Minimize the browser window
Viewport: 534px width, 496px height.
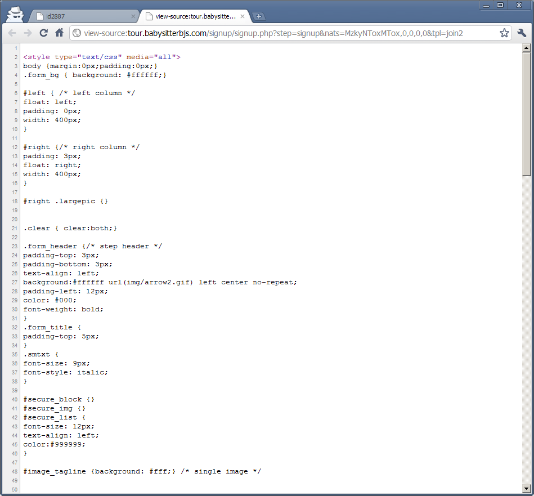[486, 5]
